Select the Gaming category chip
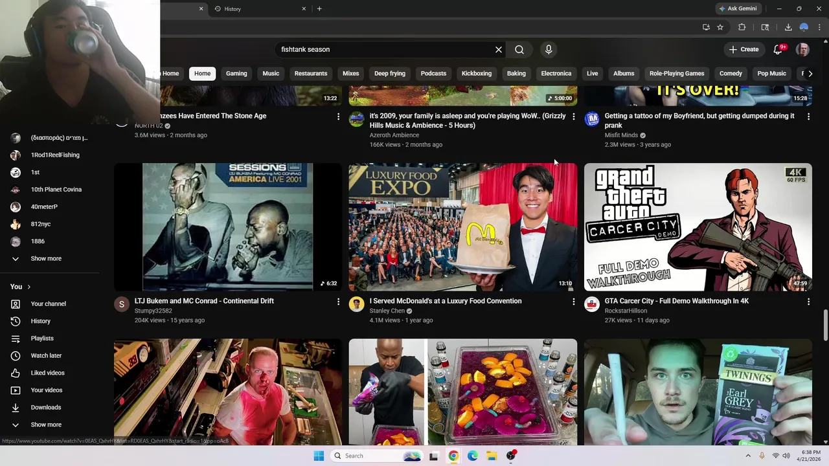This screenshot has height=466, width=829. [x=236, y=73]
